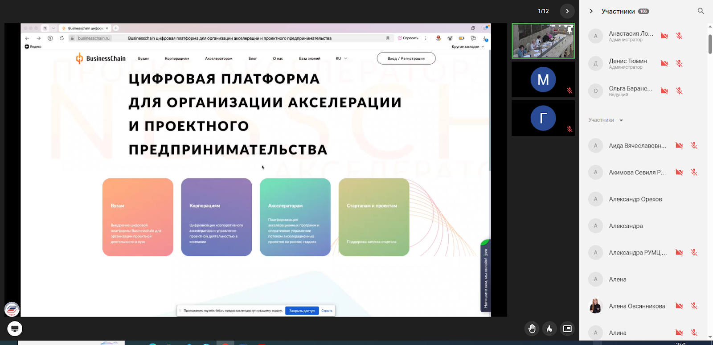The height and width of the screenshot is (345, 713).
Task: Switch layout with picture-in-picture icon
Action: pos(567,329)
